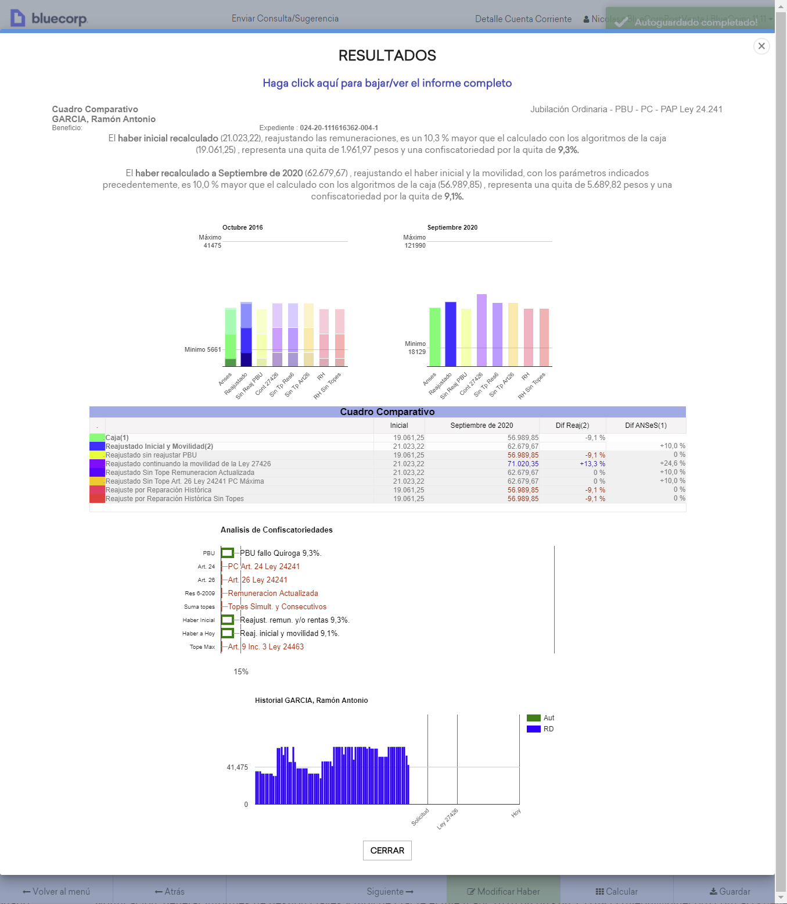Click the bluecorp logo
This screenshot has width=787, height=904.
(49, 18)
